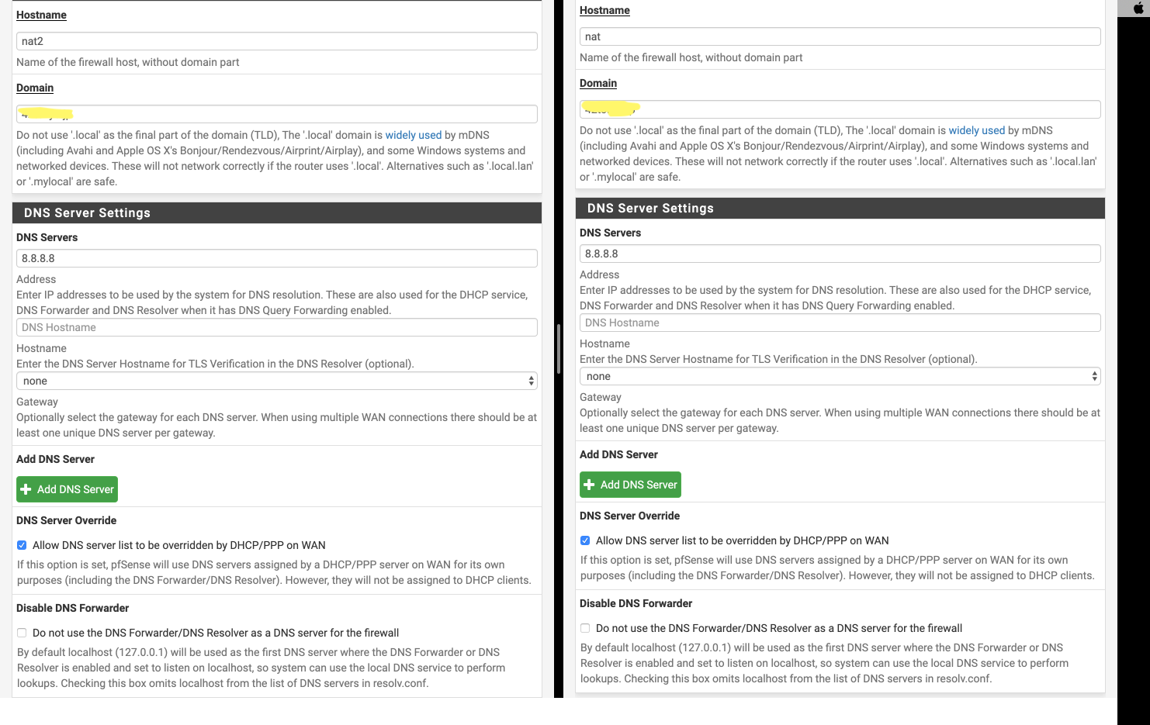Open the 'widely used' link in right pane
The image size is (1150, 725).
pyautogui.click(x=976, y=130)
